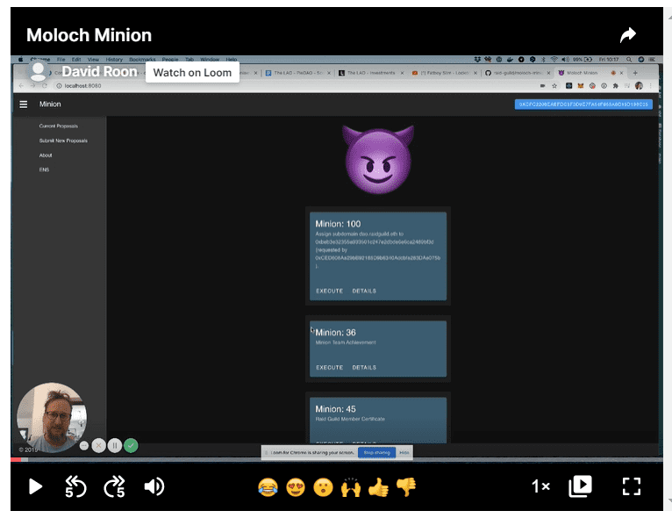Skip forward five seconds
672x518 pixels.
click(114, 486)
